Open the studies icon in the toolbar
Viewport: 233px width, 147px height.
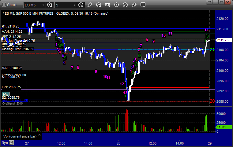(x=99, y=5)
